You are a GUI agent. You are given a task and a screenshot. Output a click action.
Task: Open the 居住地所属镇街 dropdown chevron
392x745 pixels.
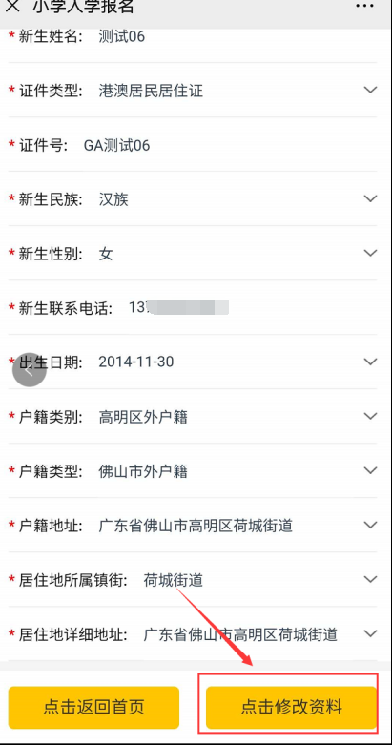pos(370,579)
